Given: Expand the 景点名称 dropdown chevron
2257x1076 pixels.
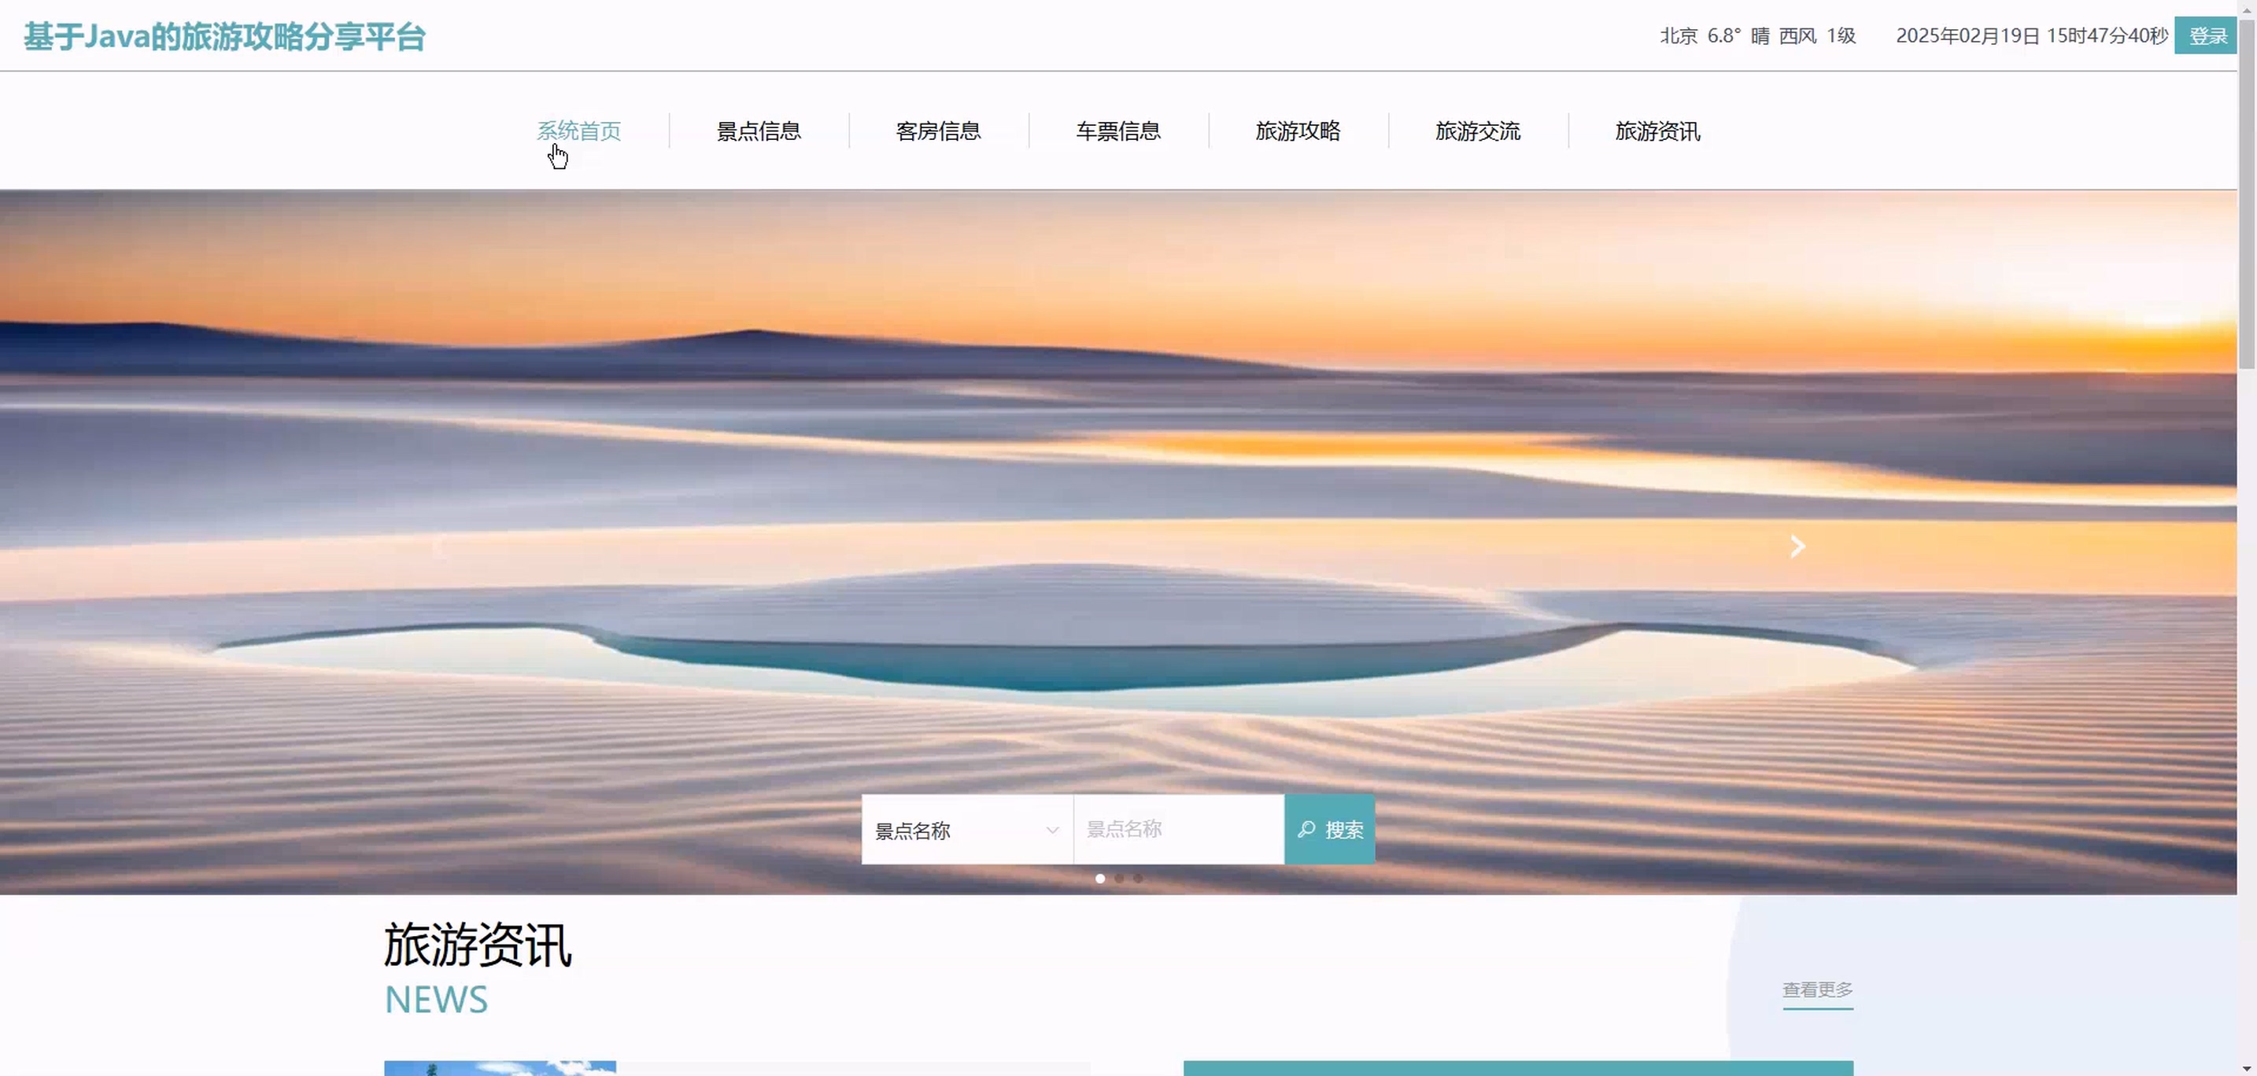Looking at the screenshot, I should pyautogui.click(x=1051, y=830).
